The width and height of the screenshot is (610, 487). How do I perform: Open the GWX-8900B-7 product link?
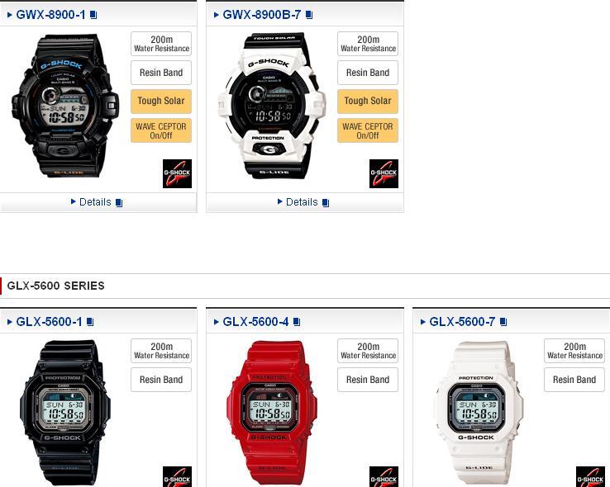pos(261,15)
